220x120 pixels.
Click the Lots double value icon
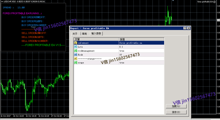(75, 47)
